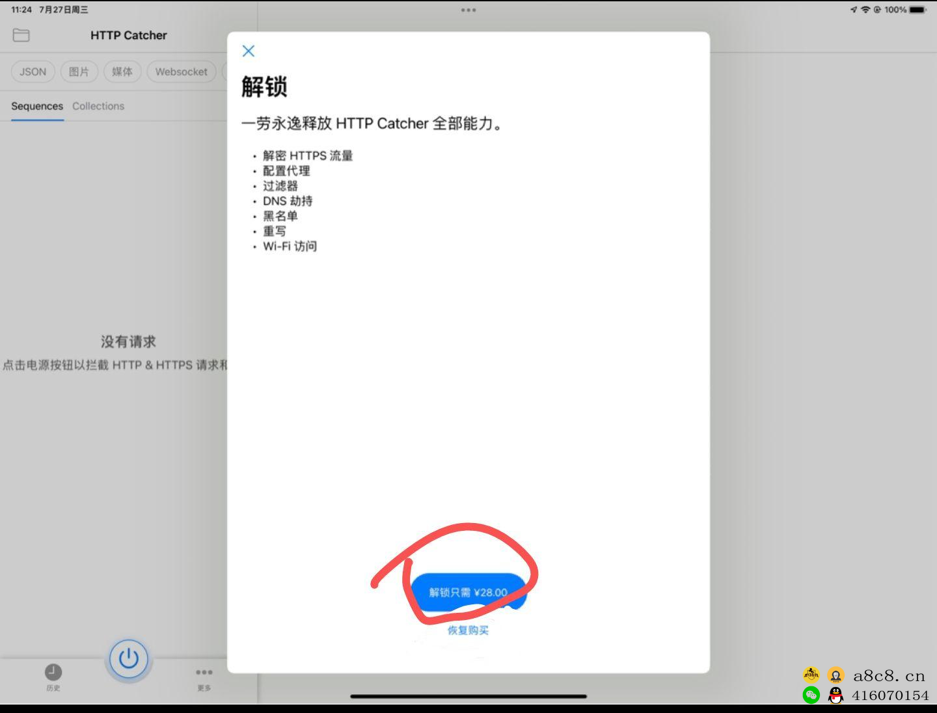Tap the 配置代理 list item

pos(286,170)
